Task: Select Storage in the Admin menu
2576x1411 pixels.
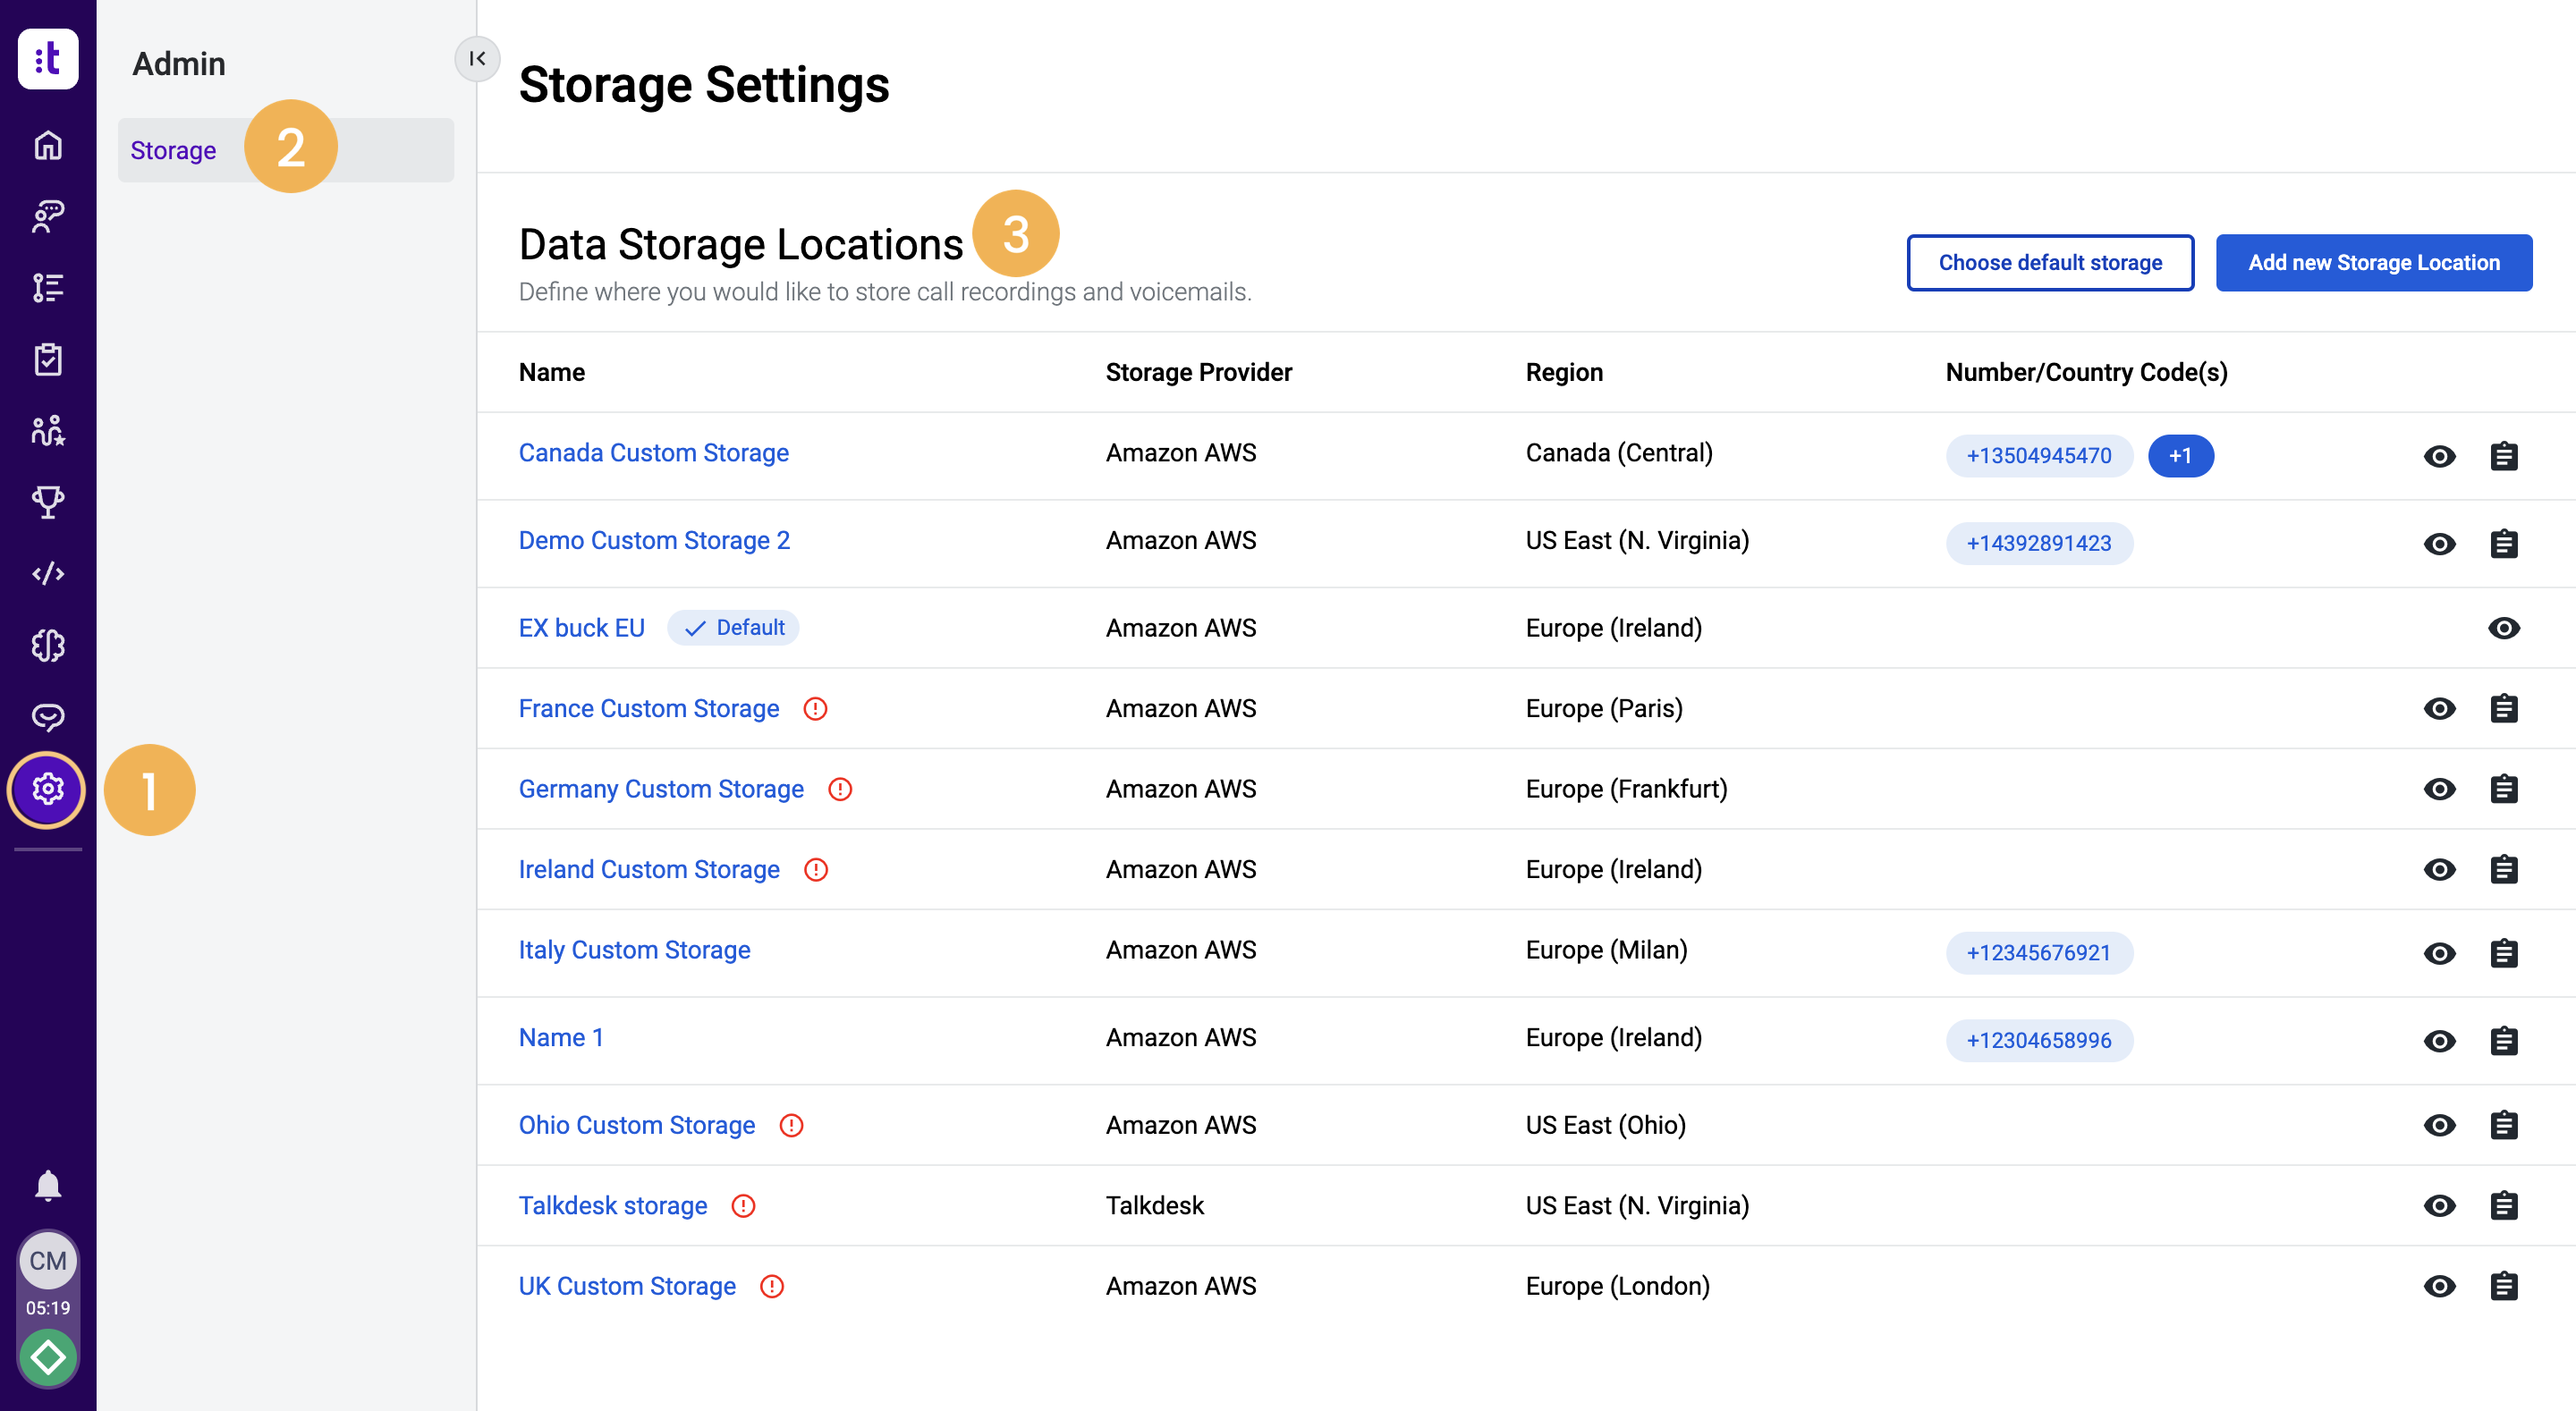Action: point(286,150)
